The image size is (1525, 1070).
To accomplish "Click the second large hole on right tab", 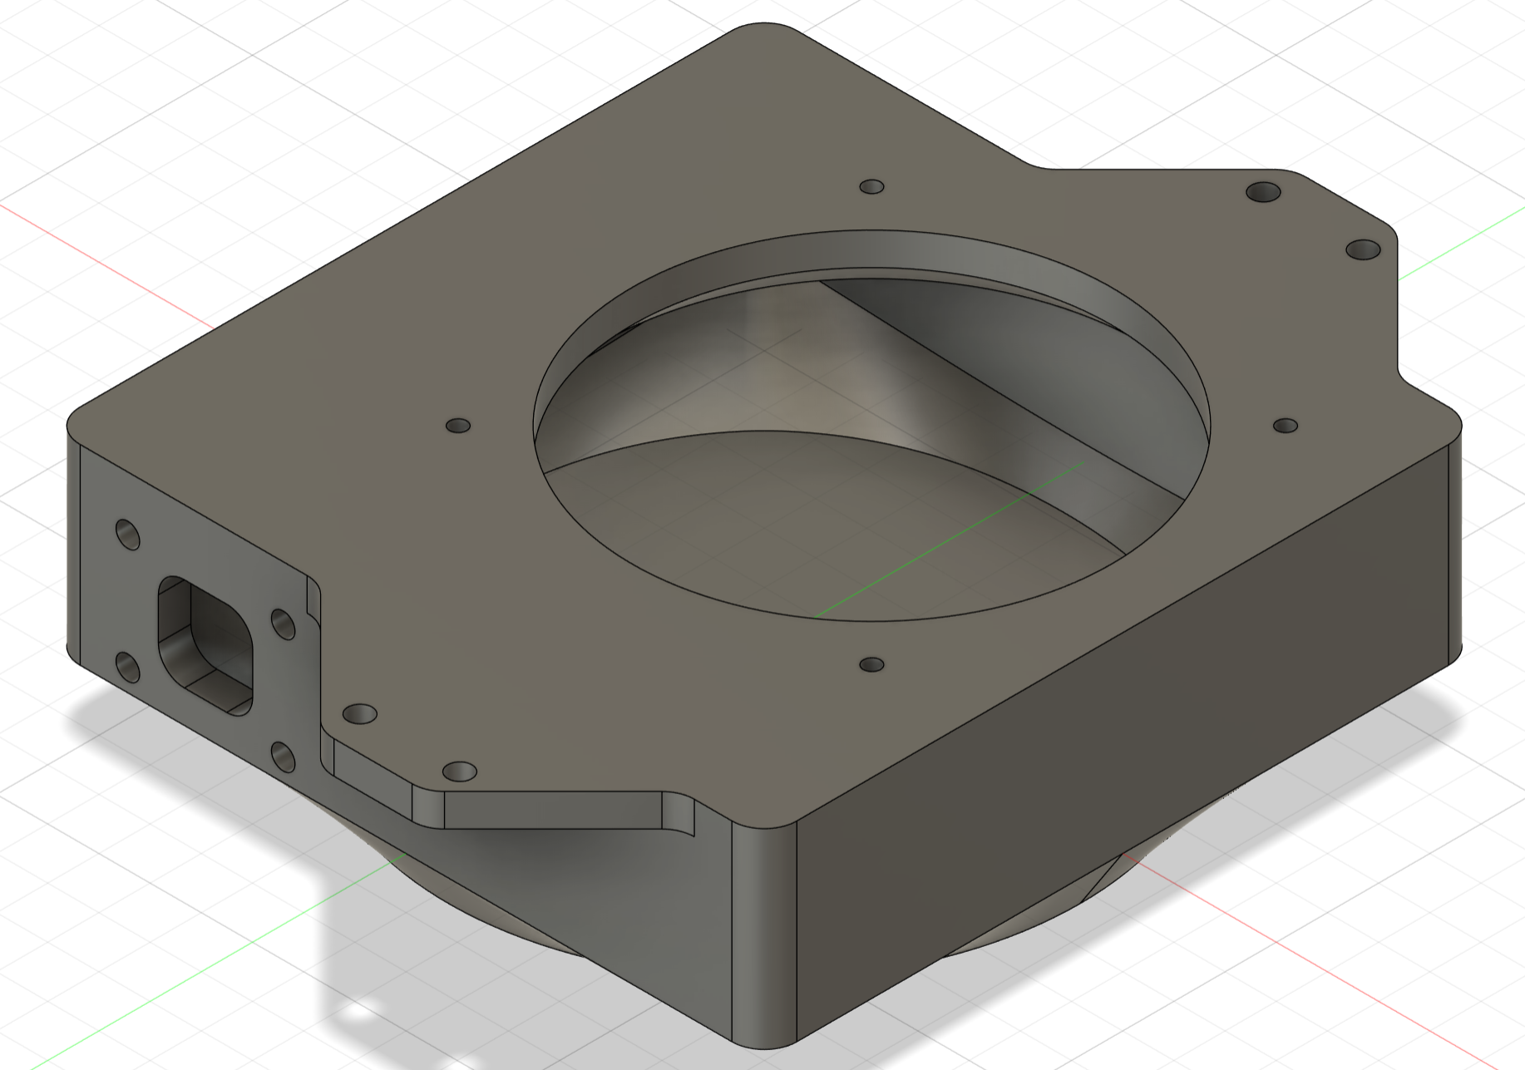I will [x=1363, y=249].
